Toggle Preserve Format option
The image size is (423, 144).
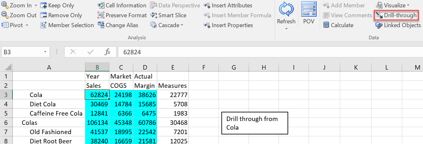122,15
